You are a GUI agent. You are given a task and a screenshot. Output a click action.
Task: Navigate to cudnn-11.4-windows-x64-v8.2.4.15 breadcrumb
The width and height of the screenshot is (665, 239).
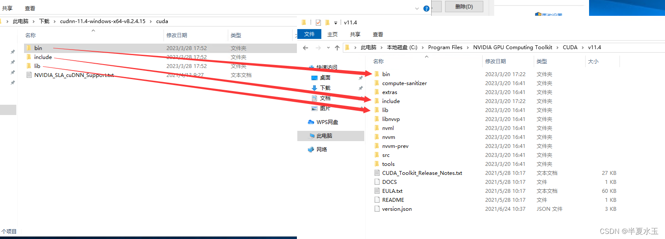coord(103,21)
